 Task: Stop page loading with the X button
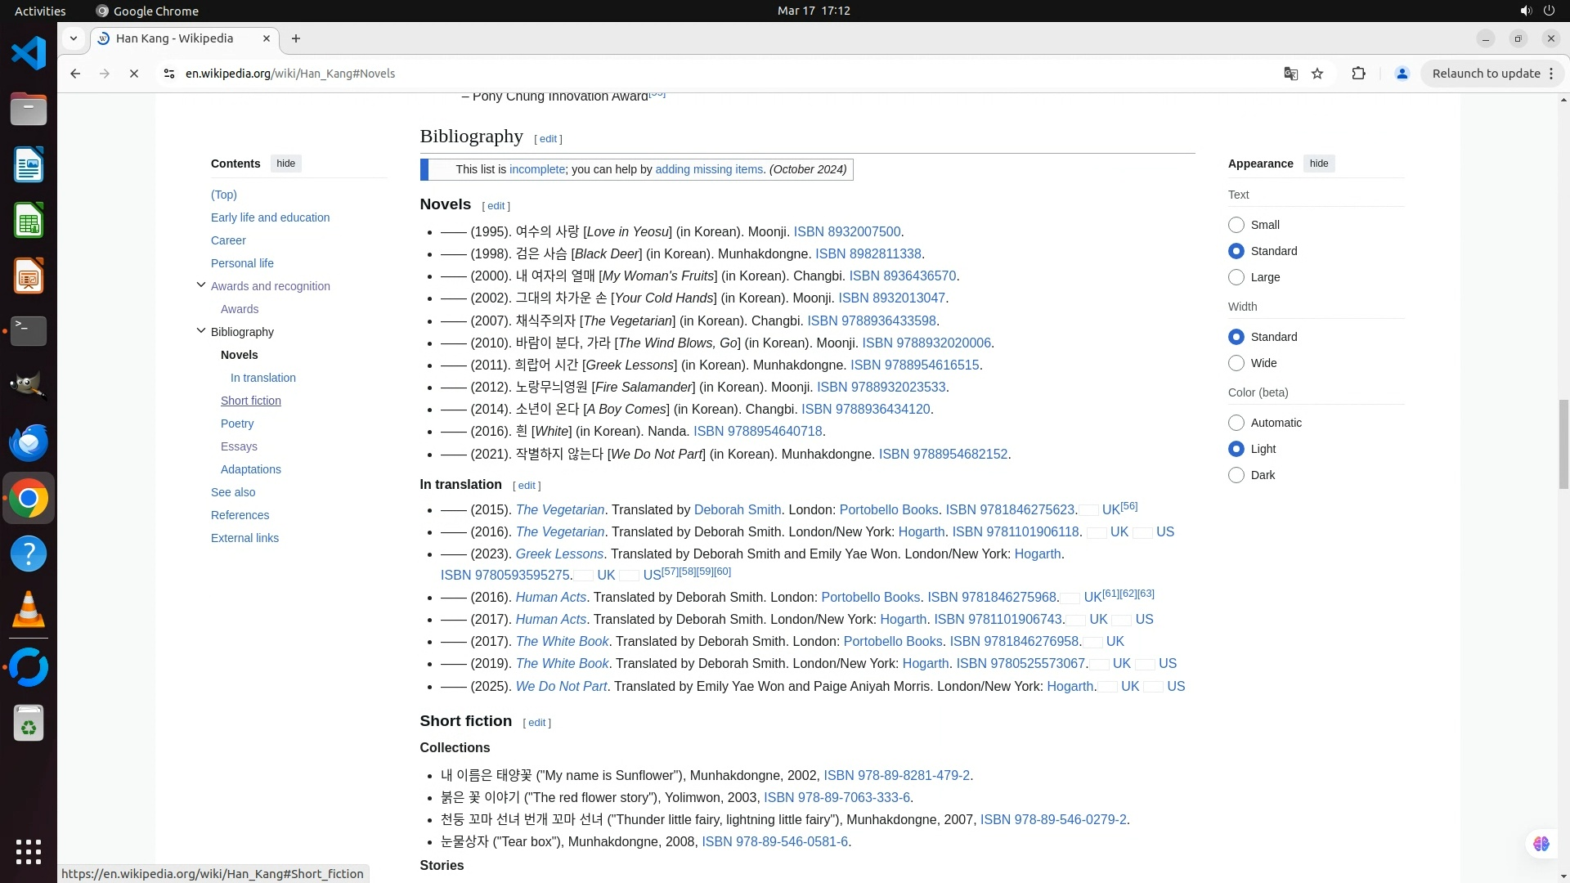(x=134, y=74)
